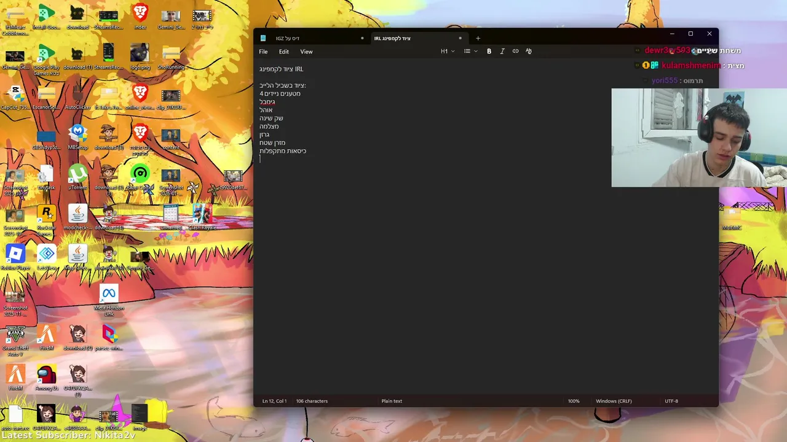Click the Plain text status button
787x442 pixels.
392,401
